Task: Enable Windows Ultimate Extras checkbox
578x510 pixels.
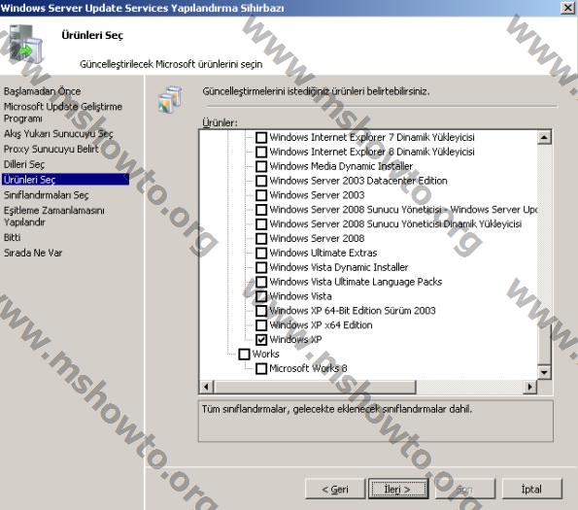Action: click(x=261, y=253)
